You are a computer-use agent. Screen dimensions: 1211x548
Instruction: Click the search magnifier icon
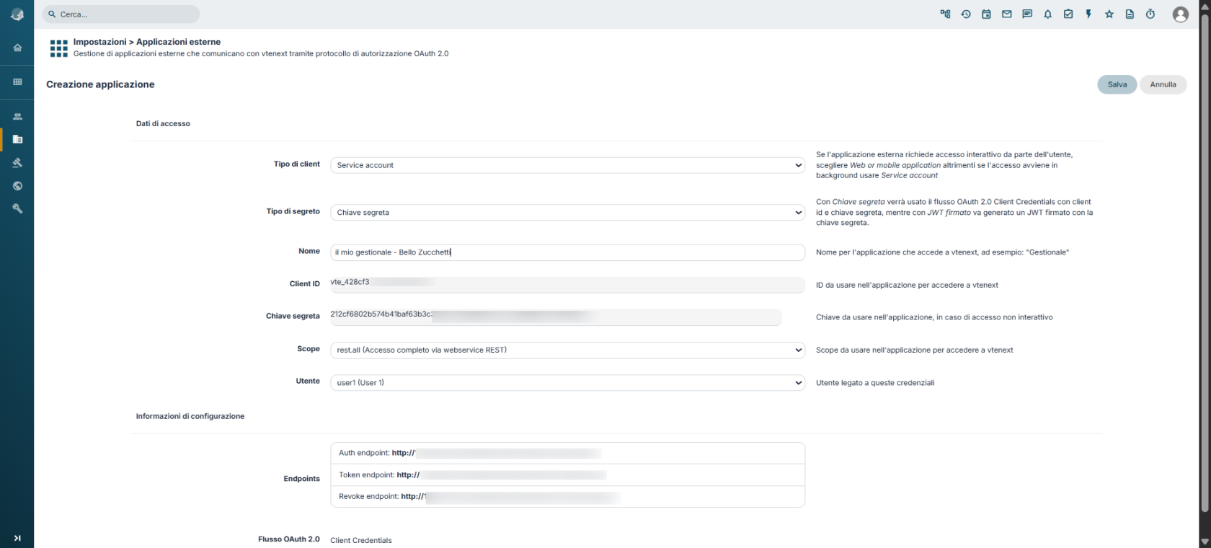52,14
